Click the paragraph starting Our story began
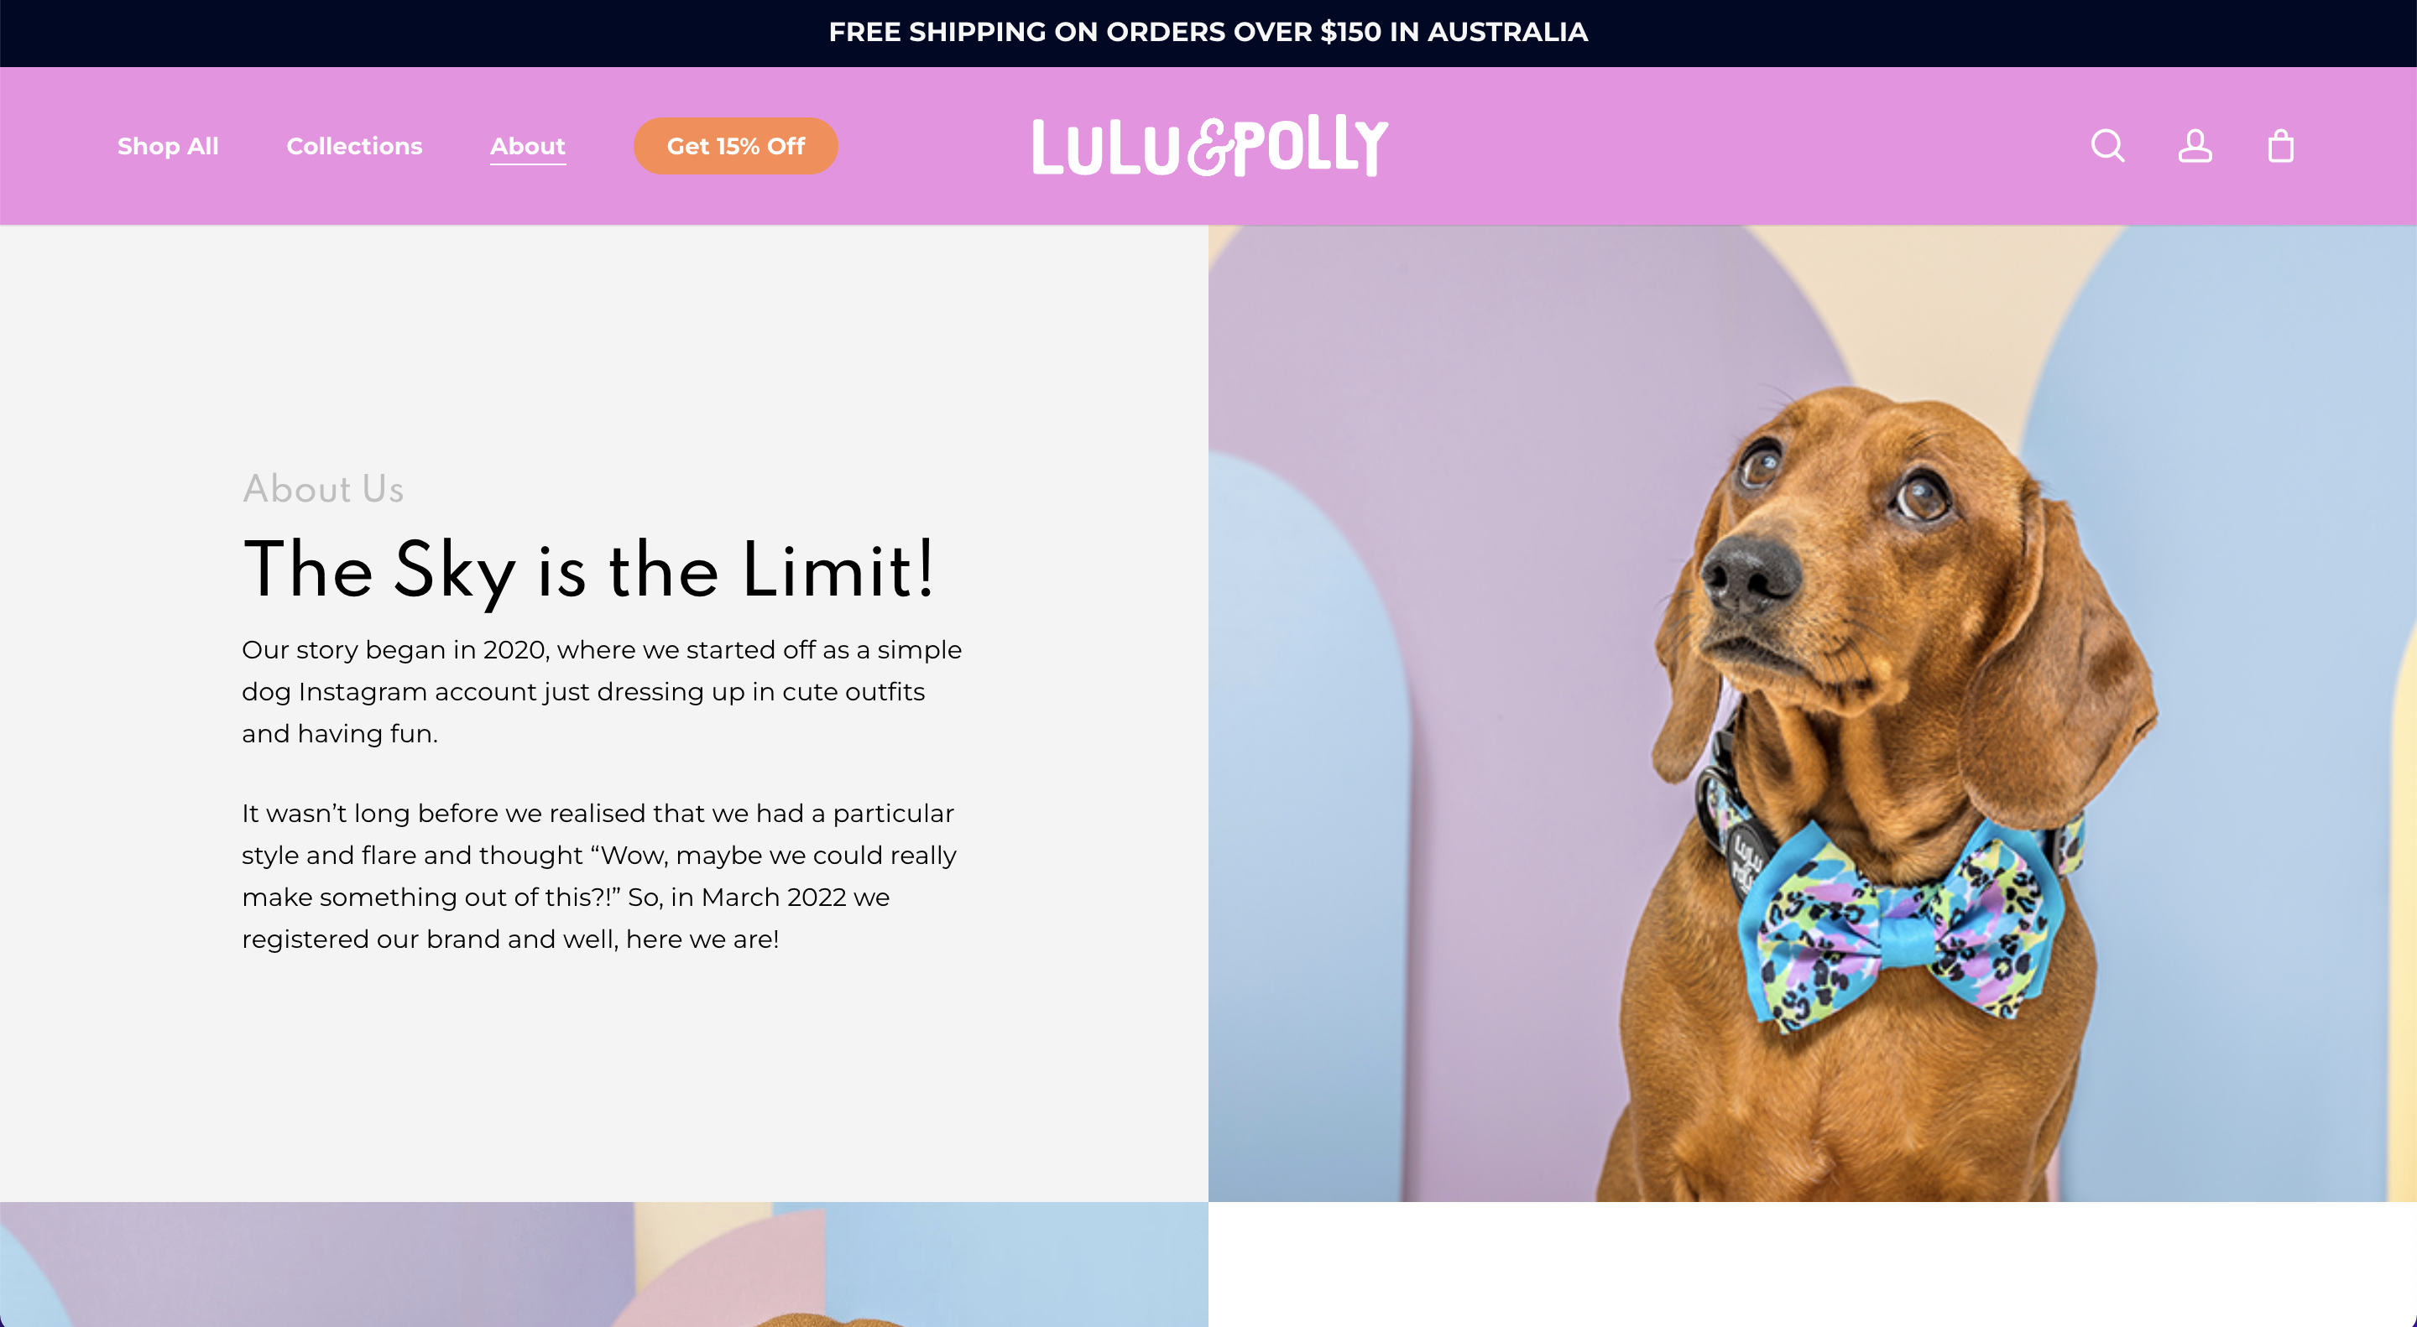 (x=602, y=691)
